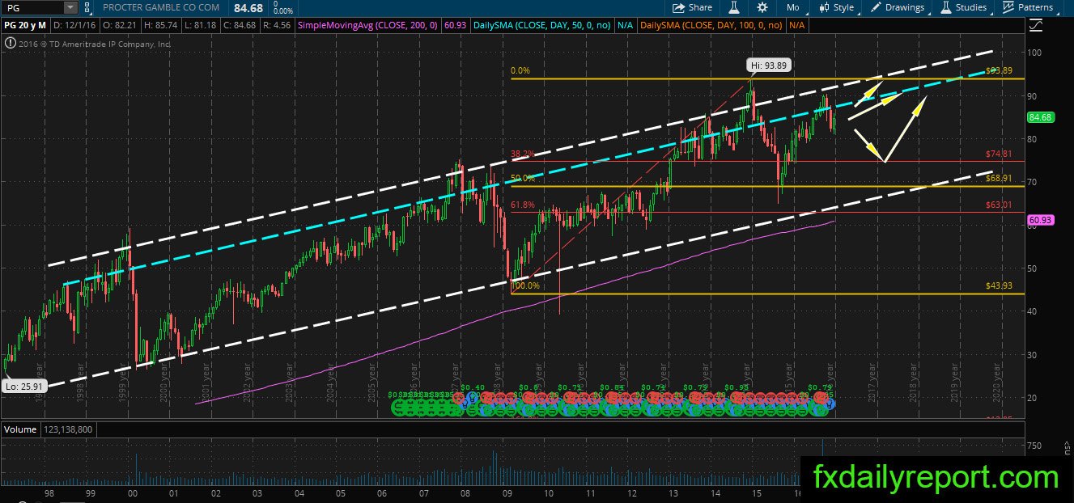The image size is (1074, 503).
Task: Open the PG symbol dropdown arrow
Action: pos(70,7)
